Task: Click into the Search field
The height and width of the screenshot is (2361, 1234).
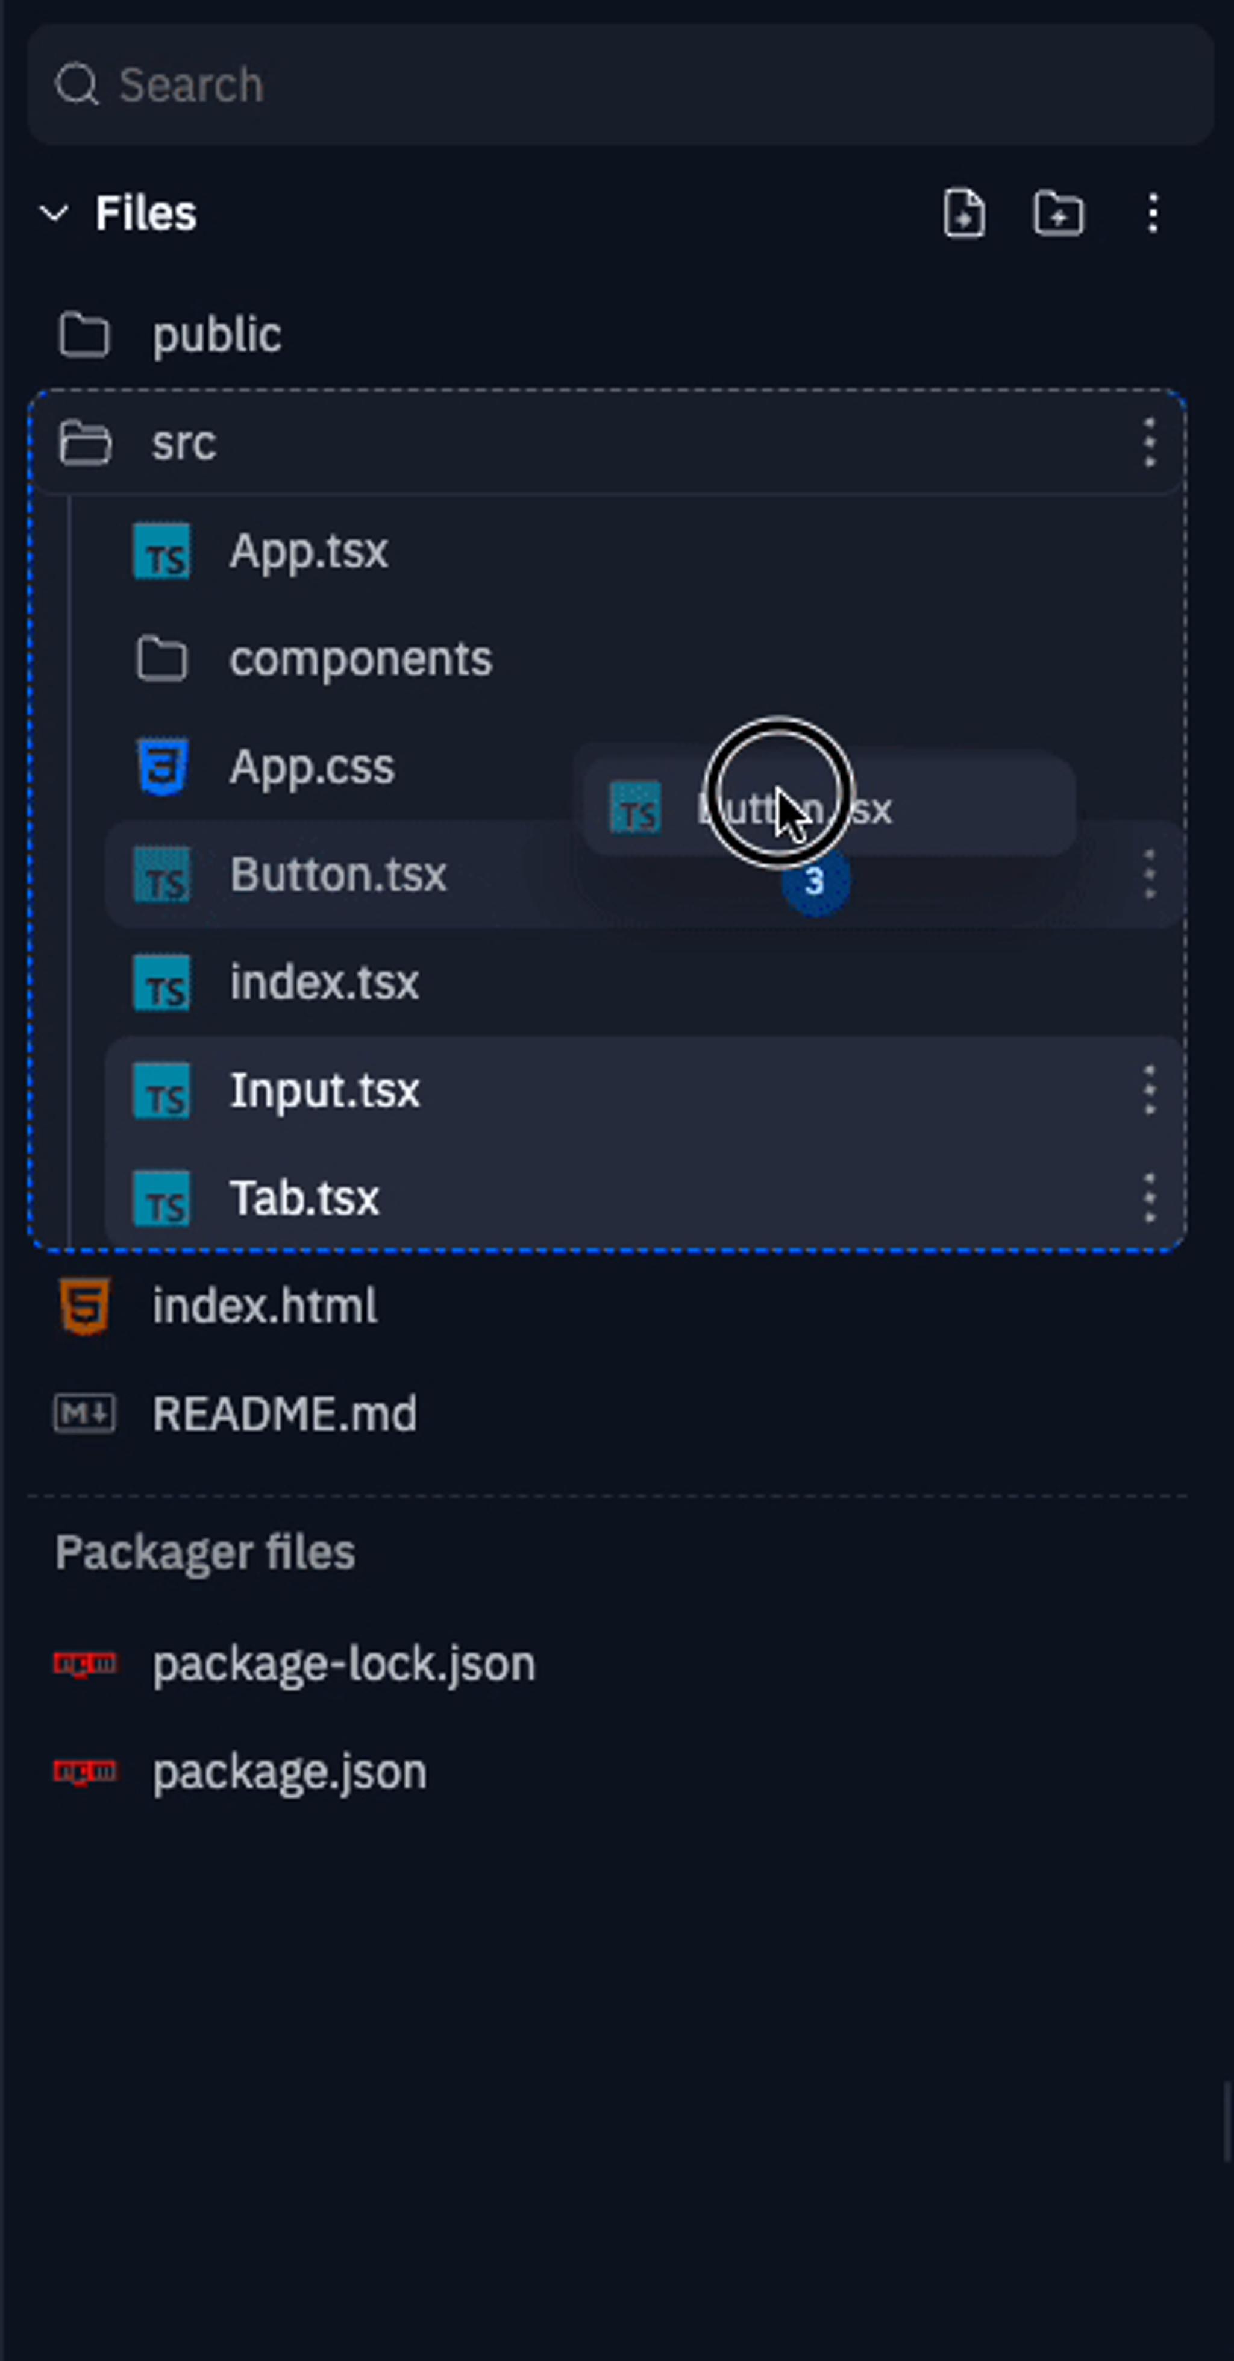Action: pos(619,85)
